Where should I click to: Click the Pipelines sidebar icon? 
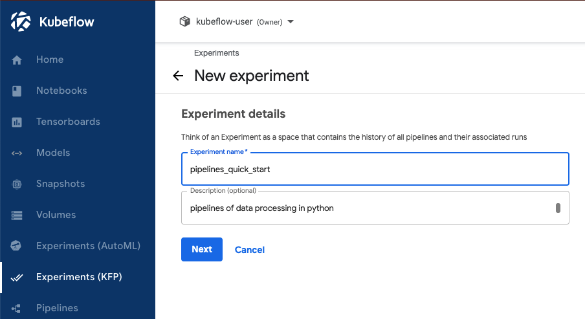(17, 309)
